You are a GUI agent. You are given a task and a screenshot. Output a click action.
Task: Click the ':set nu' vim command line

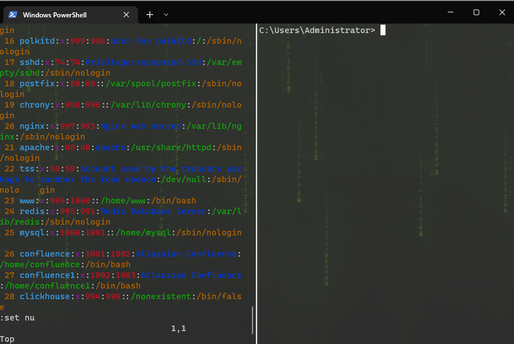17,318
